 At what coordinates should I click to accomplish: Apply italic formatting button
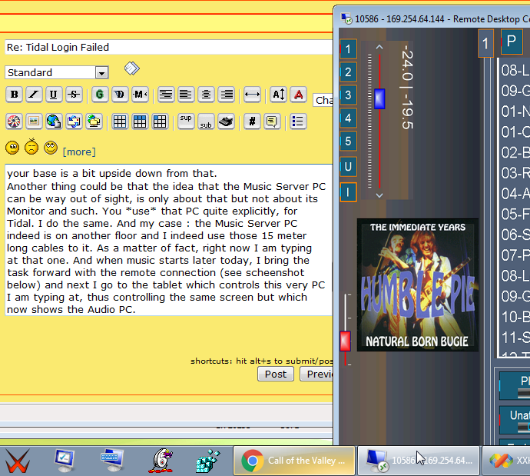(34, 95)
